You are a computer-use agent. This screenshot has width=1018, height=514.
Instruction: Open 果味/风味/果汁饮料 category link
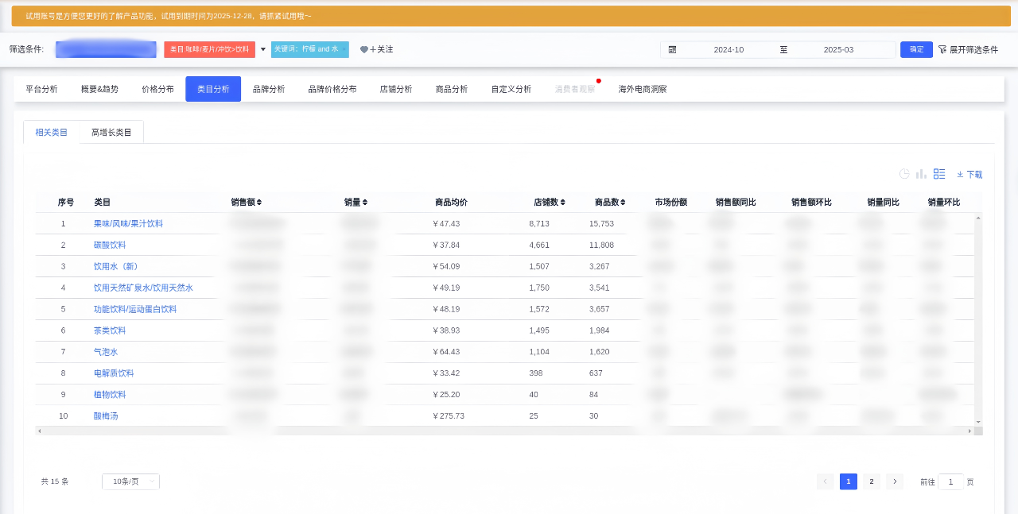pos(128,224)
